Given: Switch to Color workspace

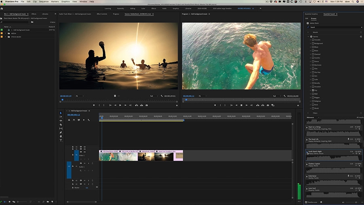Looking at the screenshot, I should pos(143,9).
